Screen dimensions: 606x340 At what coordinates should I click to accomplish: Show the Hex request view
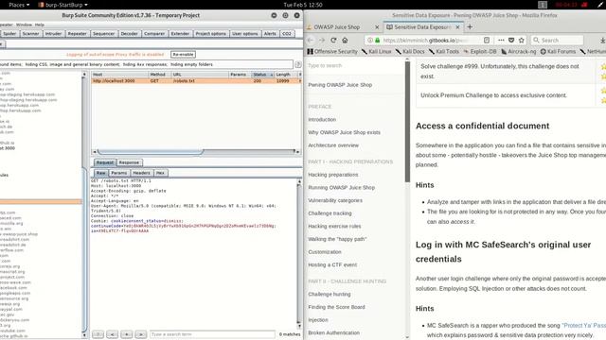click(x=160, y=173)
